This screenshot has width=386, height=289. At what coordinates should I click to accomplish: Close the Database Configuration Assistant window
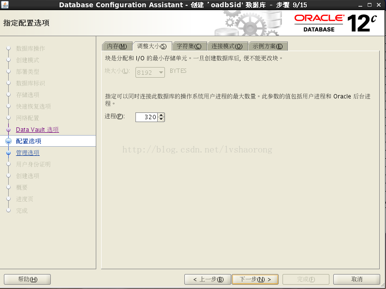pyautogui.click(x=379, y=5)
